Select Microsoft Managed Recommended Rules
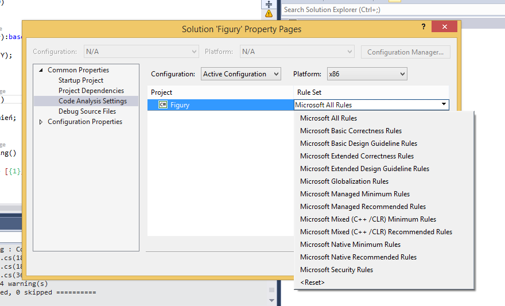 [363, 207]
